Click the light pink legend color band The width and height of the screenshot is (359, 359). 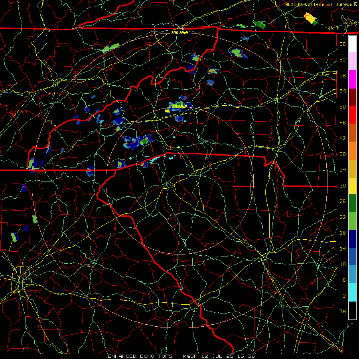(352, 61)
